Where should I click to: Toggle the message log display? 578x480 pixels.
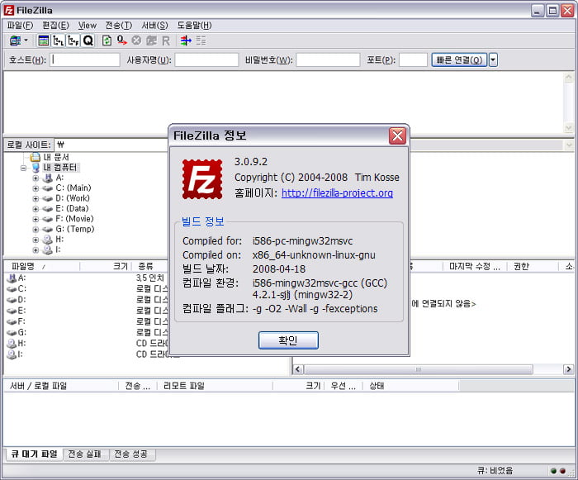click(x=43, y=40)
